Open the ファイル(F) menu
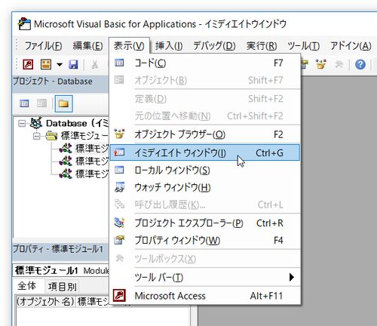This screenshot has height=326, width=377. (x=43, y=46)
